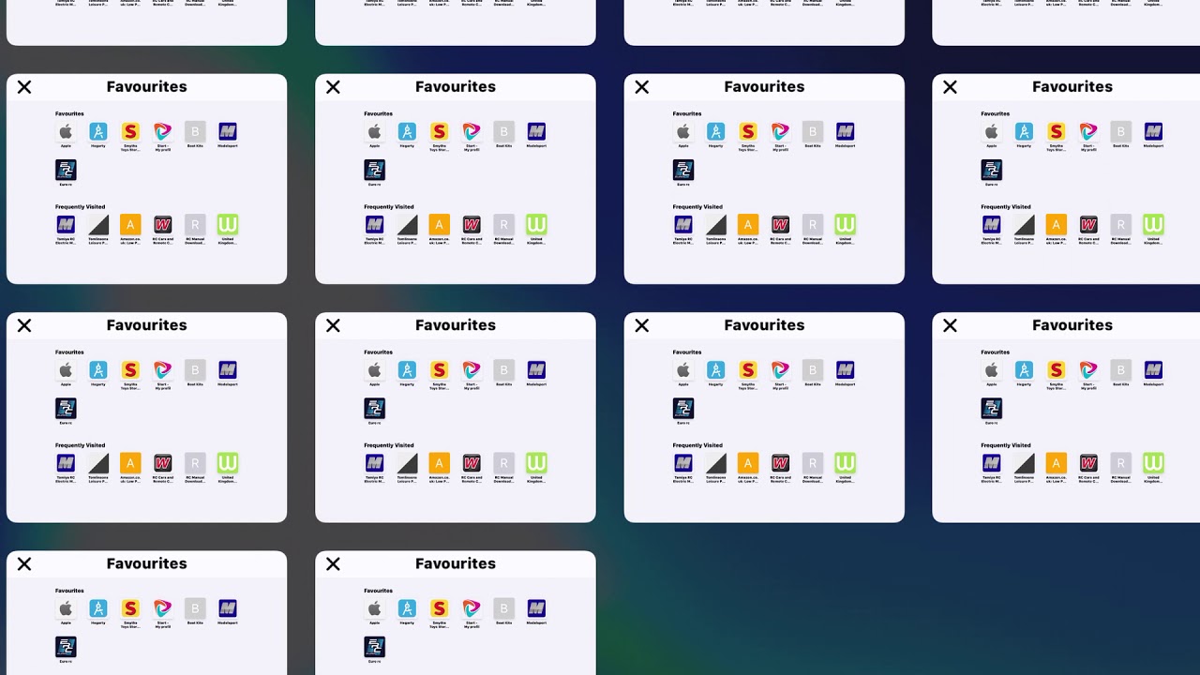
Task: Close the second tab in the second row
Action: 333,87
